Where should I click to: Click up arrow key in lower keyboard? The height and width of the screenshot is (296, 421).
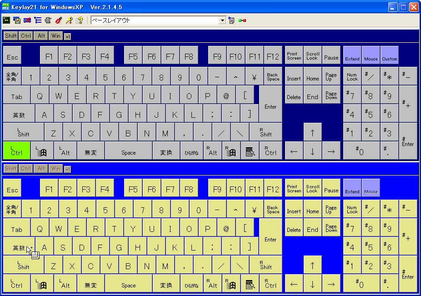coord(312,265)
